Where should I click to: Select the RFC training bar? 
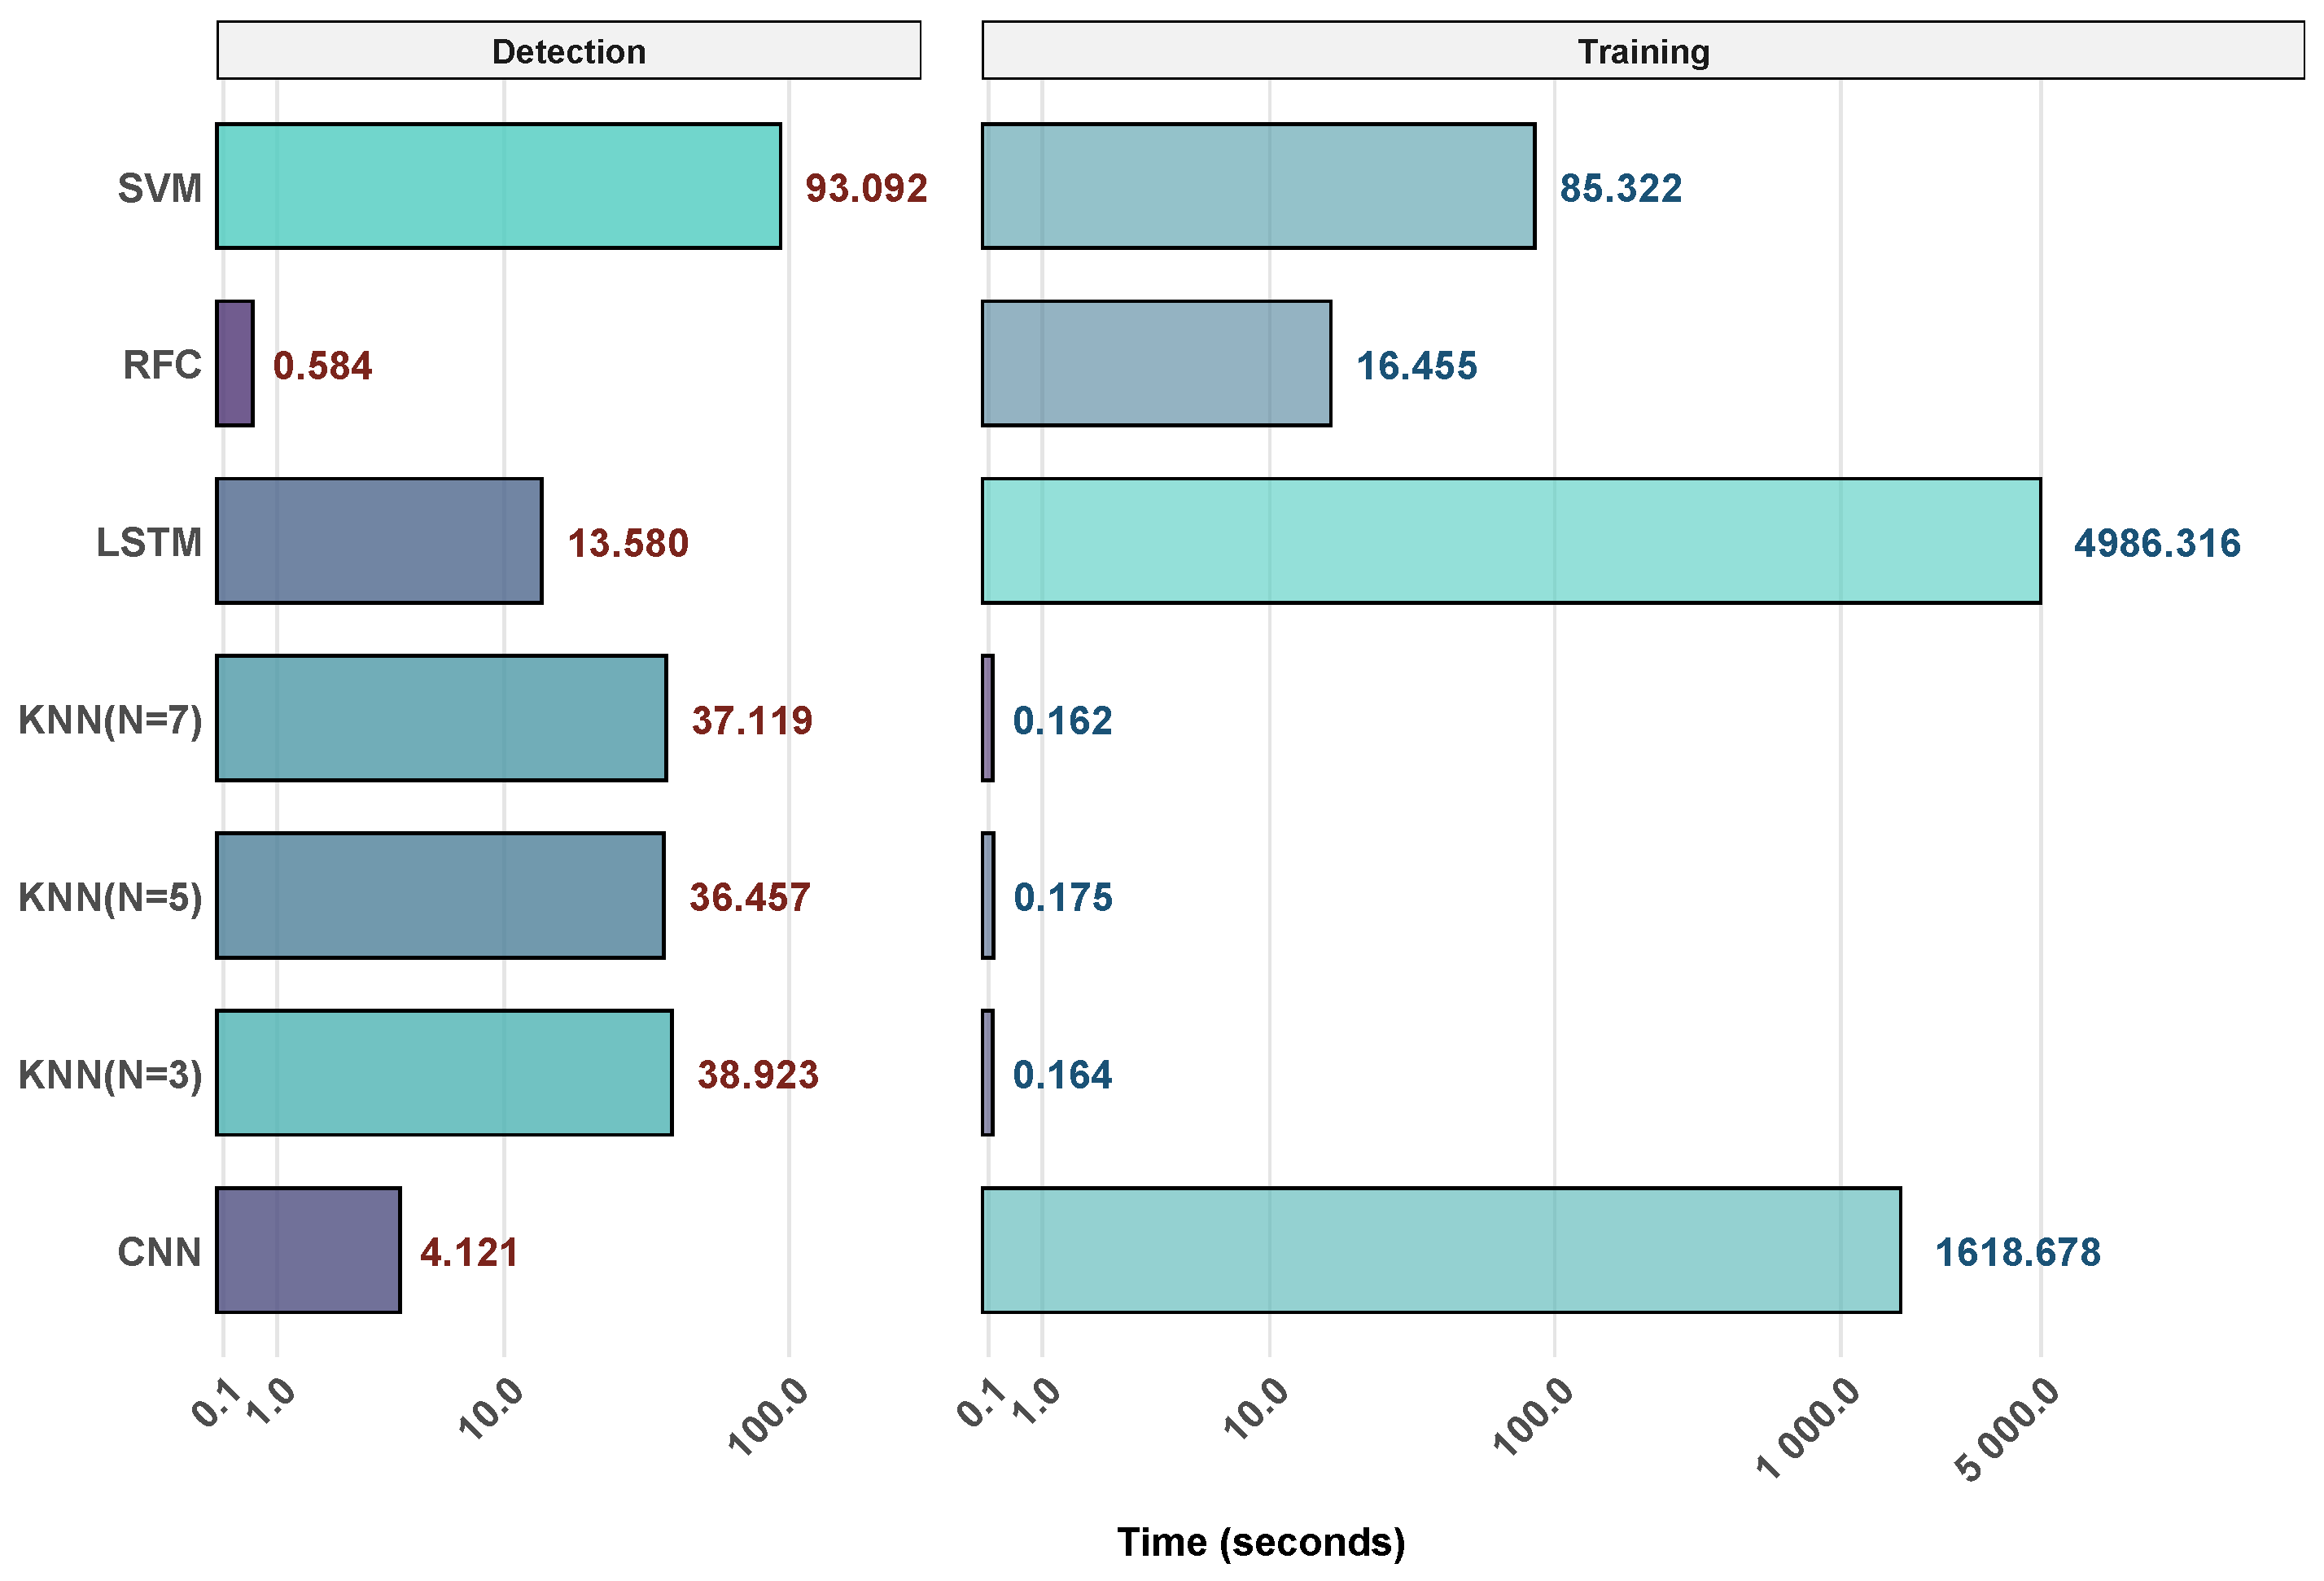pyautogui.click(x=1156, y=363)
